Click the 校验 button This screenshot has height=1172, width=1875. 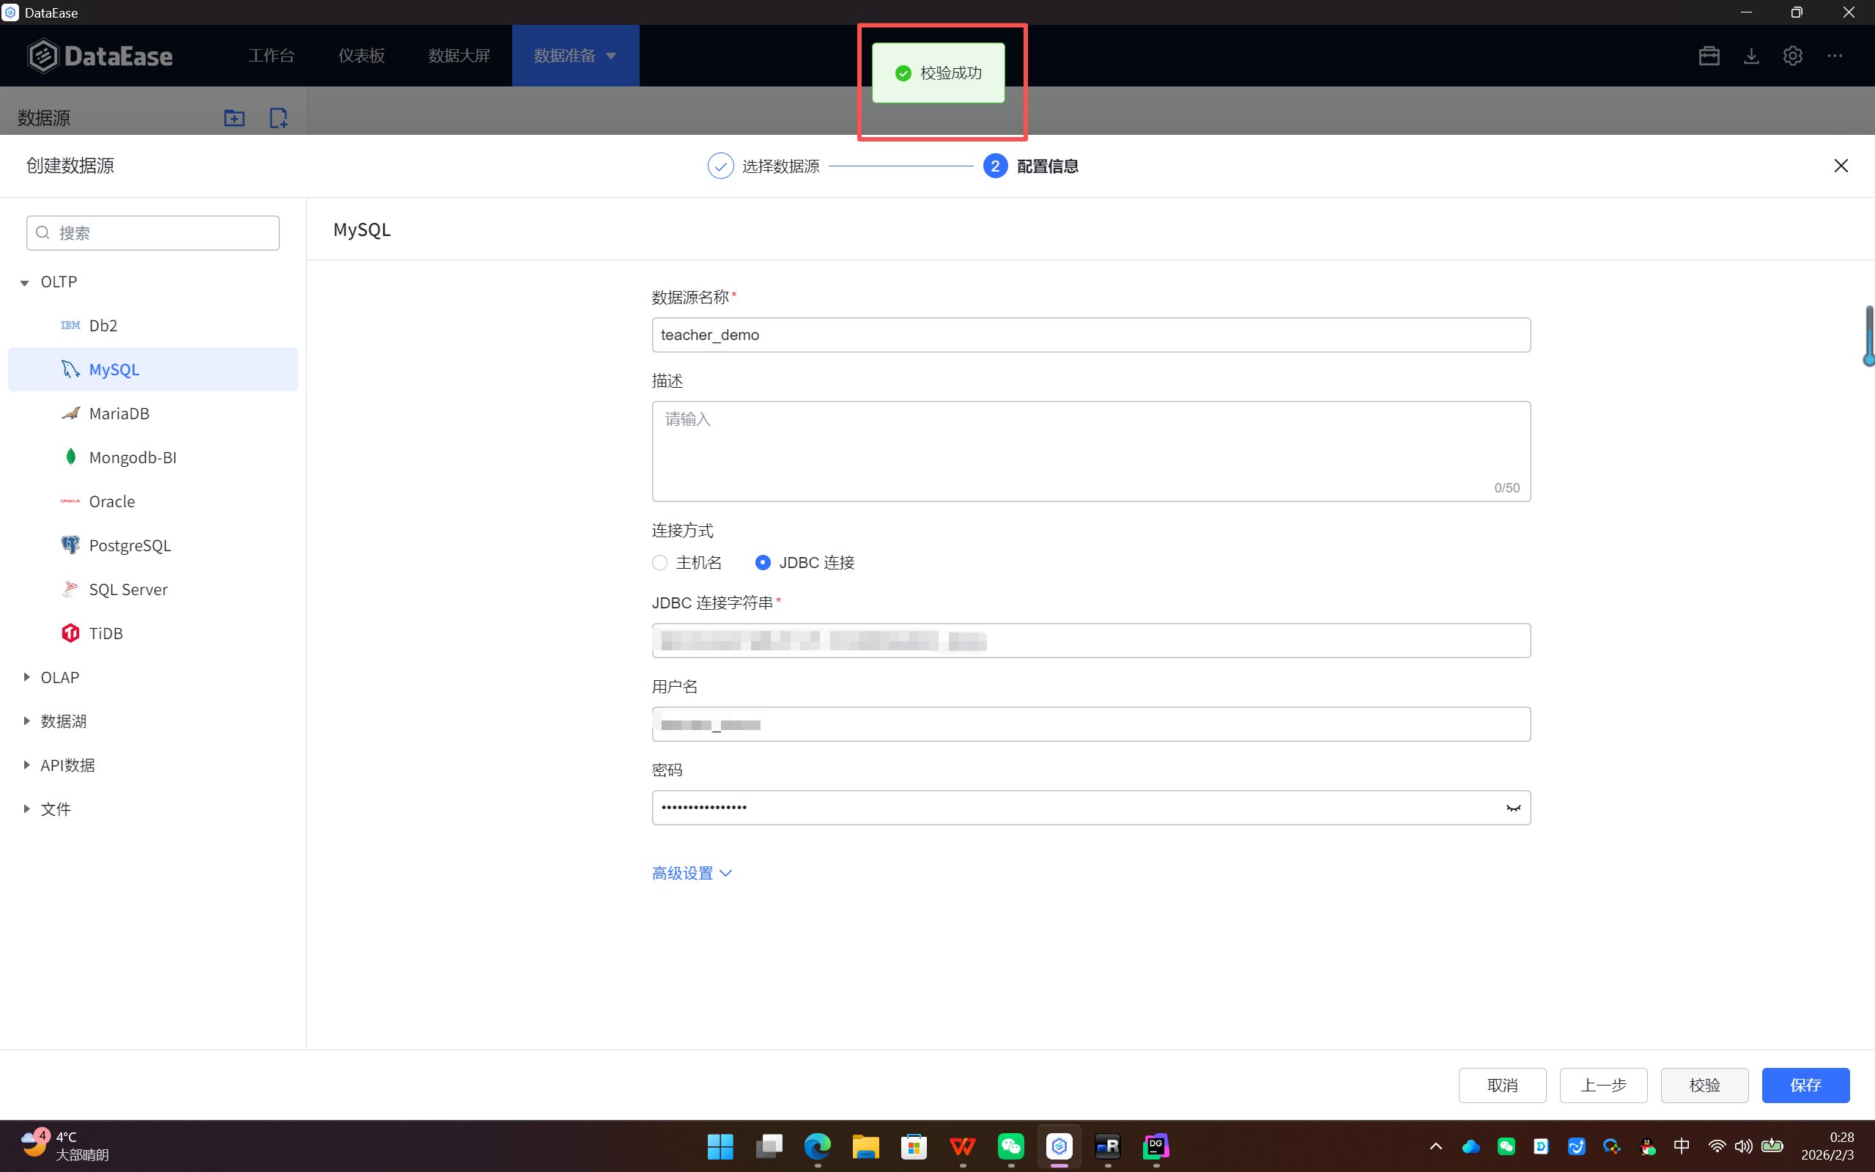pos(1704,1084)
